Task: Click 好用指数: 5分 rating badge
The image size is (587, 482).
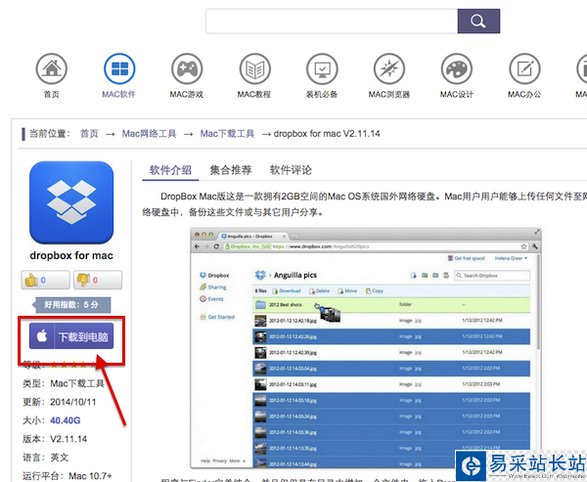Action: 71,305
